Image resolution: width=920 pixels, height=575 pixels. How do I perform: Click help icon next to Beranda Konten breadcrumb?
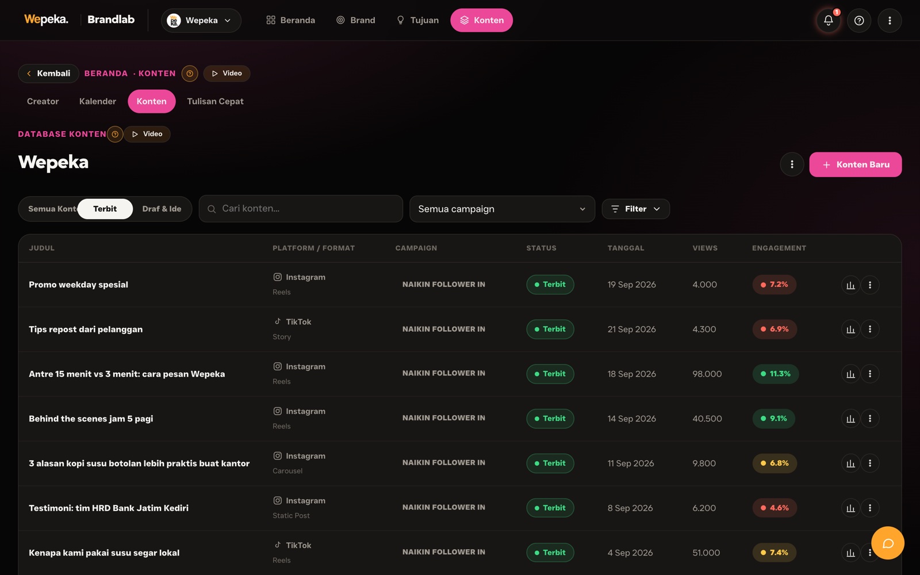[190, 74]
